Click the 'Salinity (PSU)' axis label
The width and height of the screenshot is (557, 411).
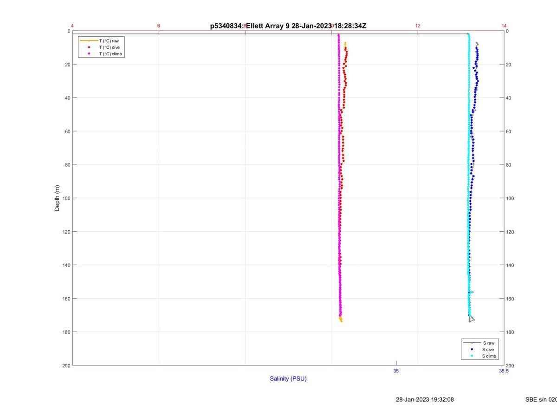[x=288, y=378]
